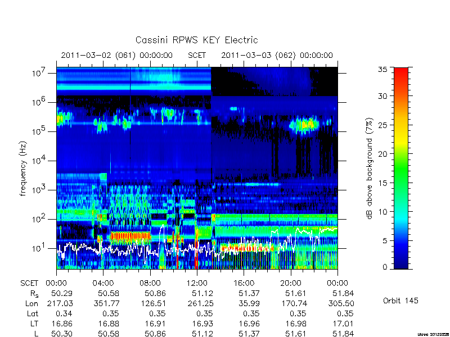
Task: Click Lon value '35.99'
Action: coord(249,303)
